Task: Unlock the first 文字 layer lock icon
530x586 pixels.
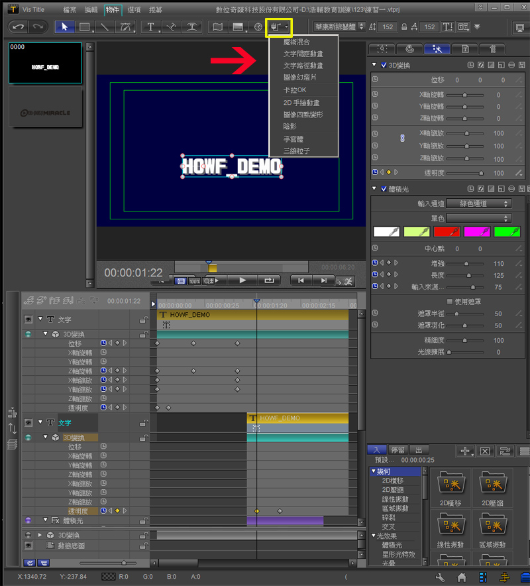Action: [x=144, y=320]
